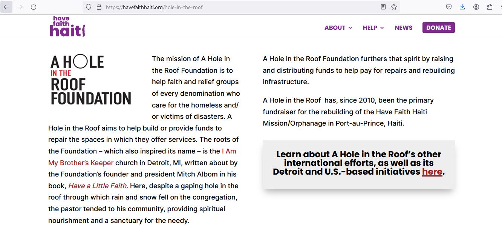View site security padlock info

(99, 7)
